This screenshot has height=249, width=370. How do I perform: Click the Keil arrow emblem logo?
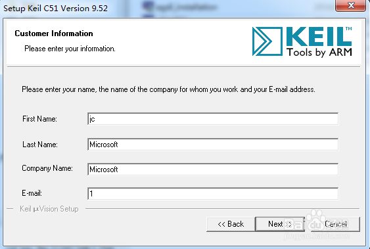[x=267, y=41]
